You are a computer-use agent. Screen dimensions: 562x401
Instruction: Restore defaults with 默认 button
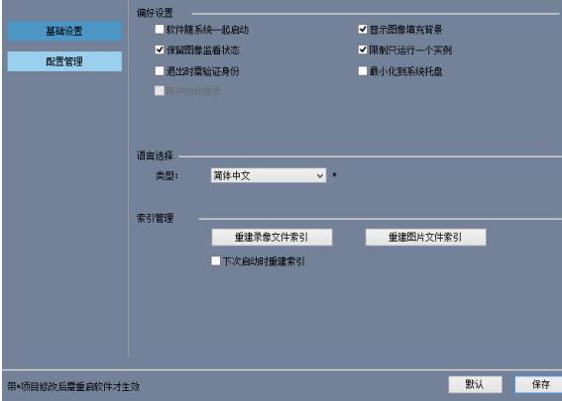pos(475,384)
